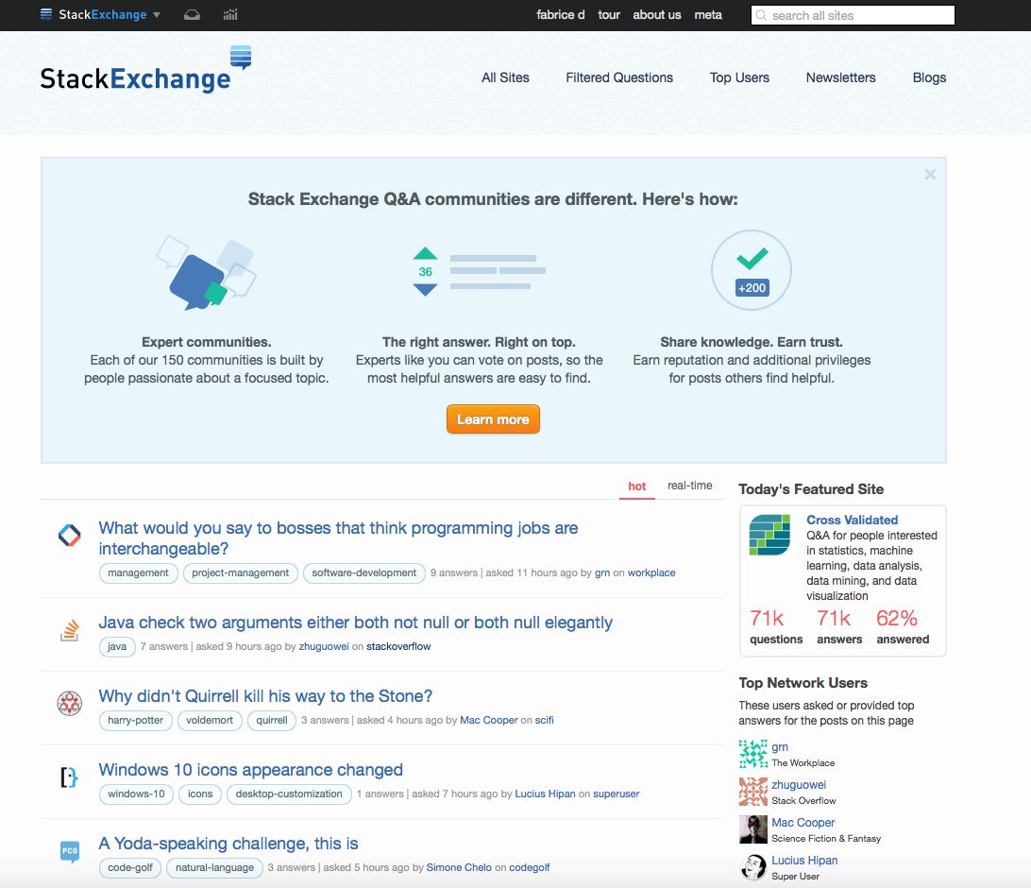Image resolution: width=1031 pixels, height=888 pixels.
Task: Open fabrice d user profile link
Action: pyautogui.click(x=560, y=14)
